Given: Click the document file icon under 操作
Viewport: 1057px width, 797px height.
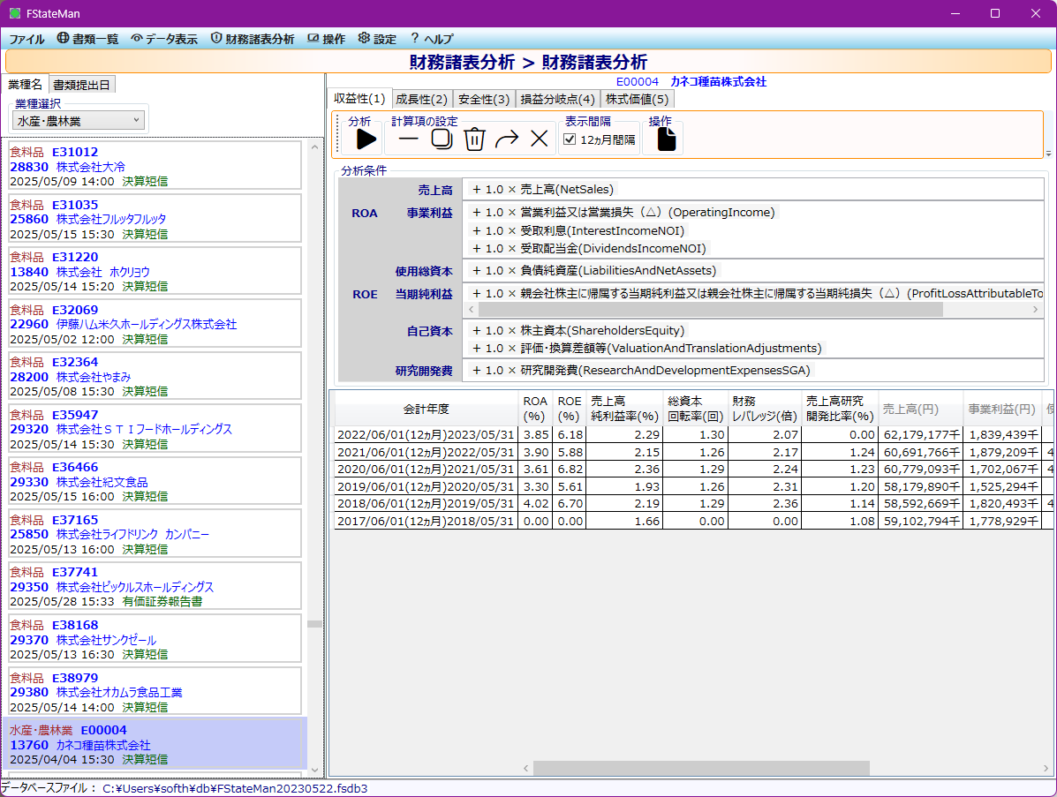Looking at the screenshot, I should click(666, 139).
